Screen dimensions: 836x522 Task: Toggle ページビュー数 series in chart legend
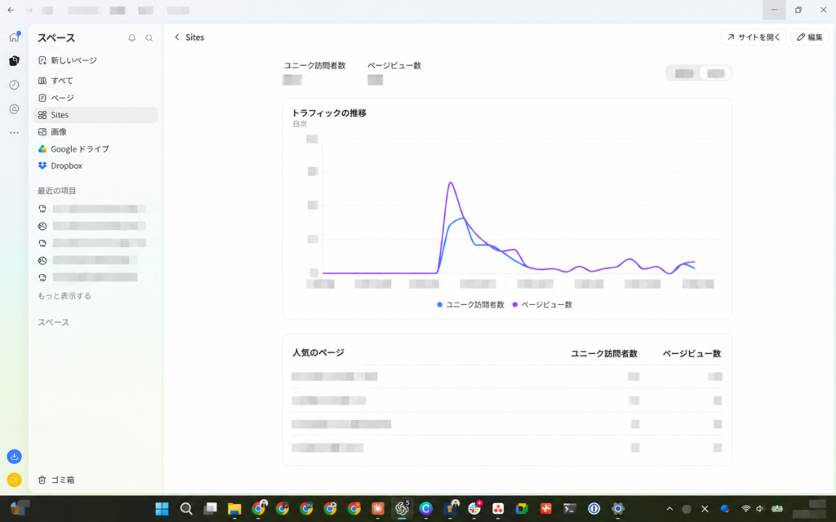click(542, 305)
